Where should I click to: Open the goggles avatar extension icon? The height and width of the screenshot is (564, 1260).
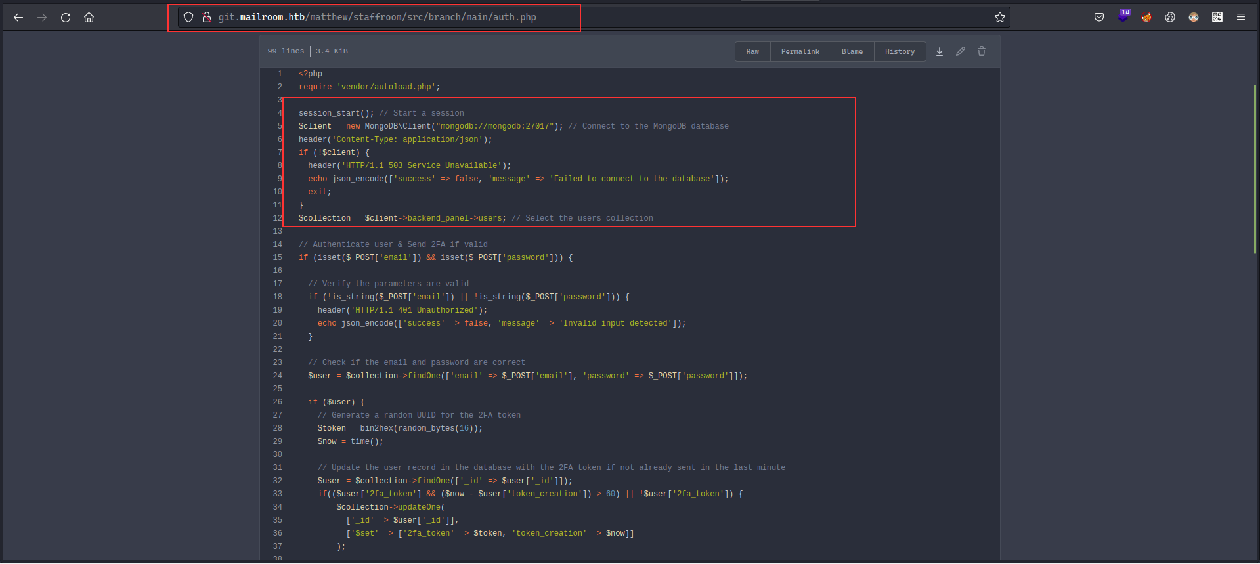[1194, 17]
